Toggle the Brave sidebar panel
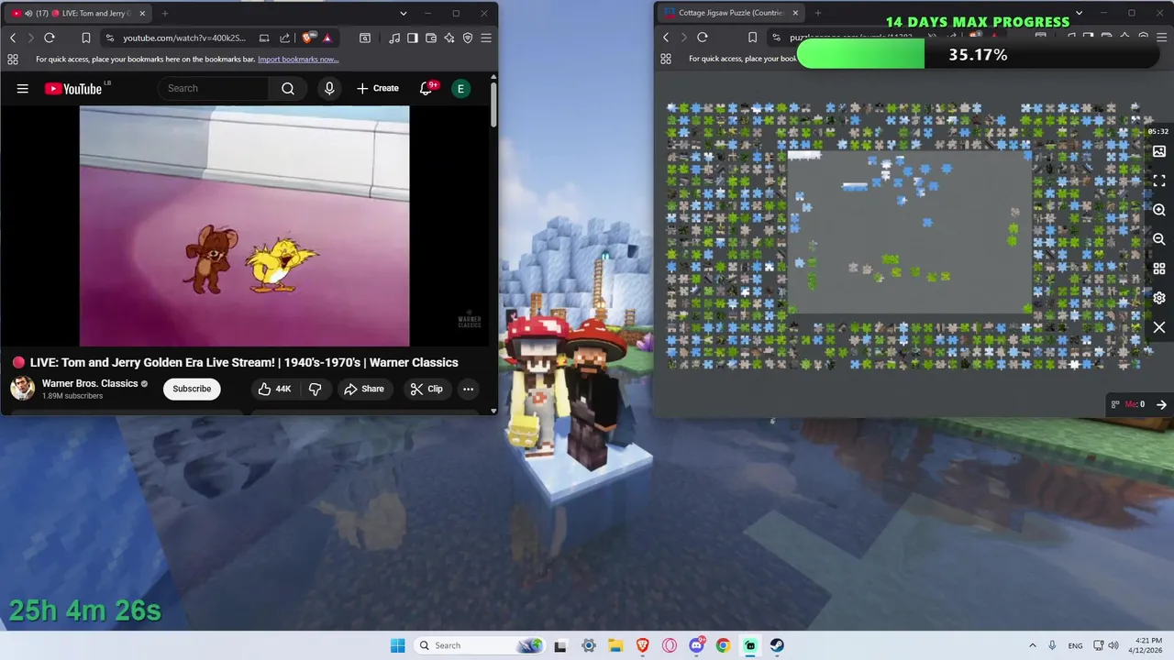This screenshot has width=1174, height=660. [413, 38]
